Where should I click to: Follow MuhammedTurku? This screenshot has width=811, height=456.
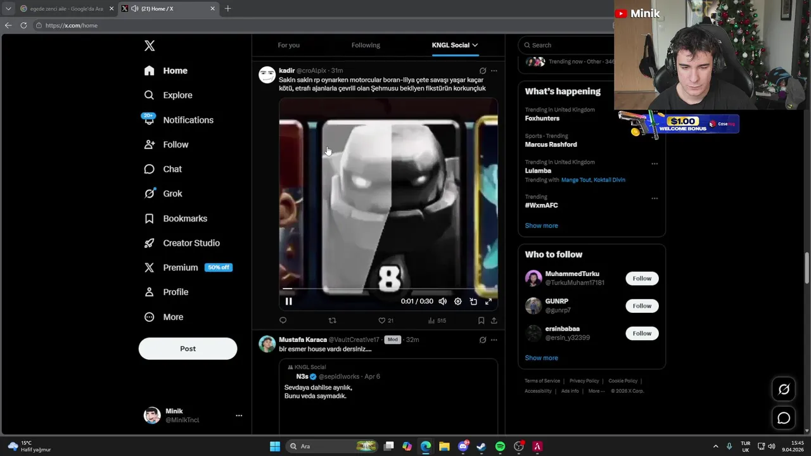642,278
